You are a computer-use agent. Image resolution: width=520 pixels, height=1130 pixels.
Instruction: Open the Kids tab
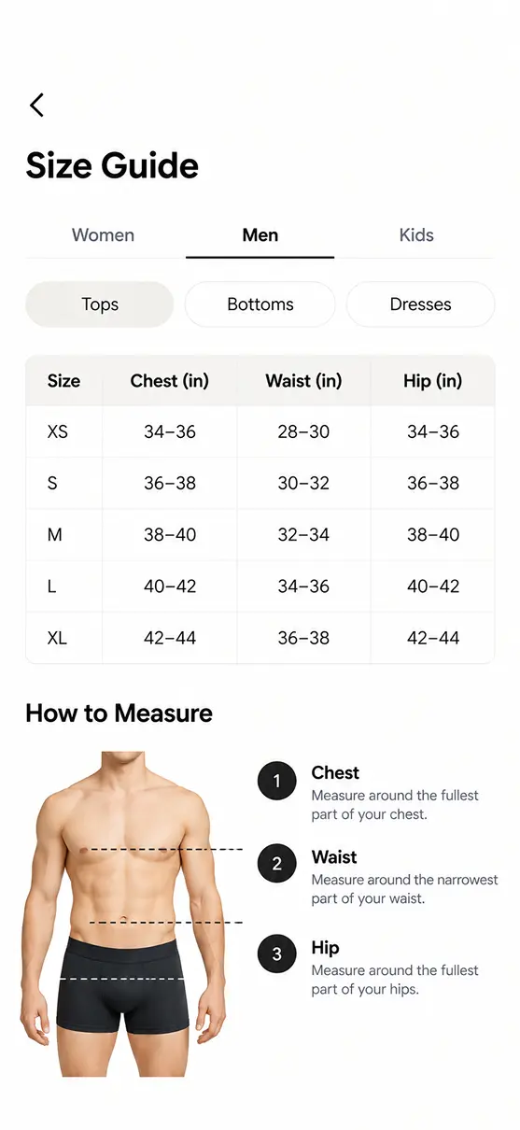(416, 235)
